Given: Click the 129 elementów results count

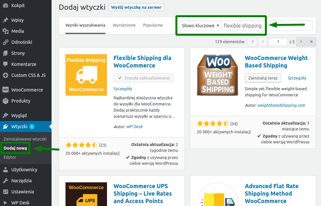Looking at the screenshot, I should tap(230, 42).
